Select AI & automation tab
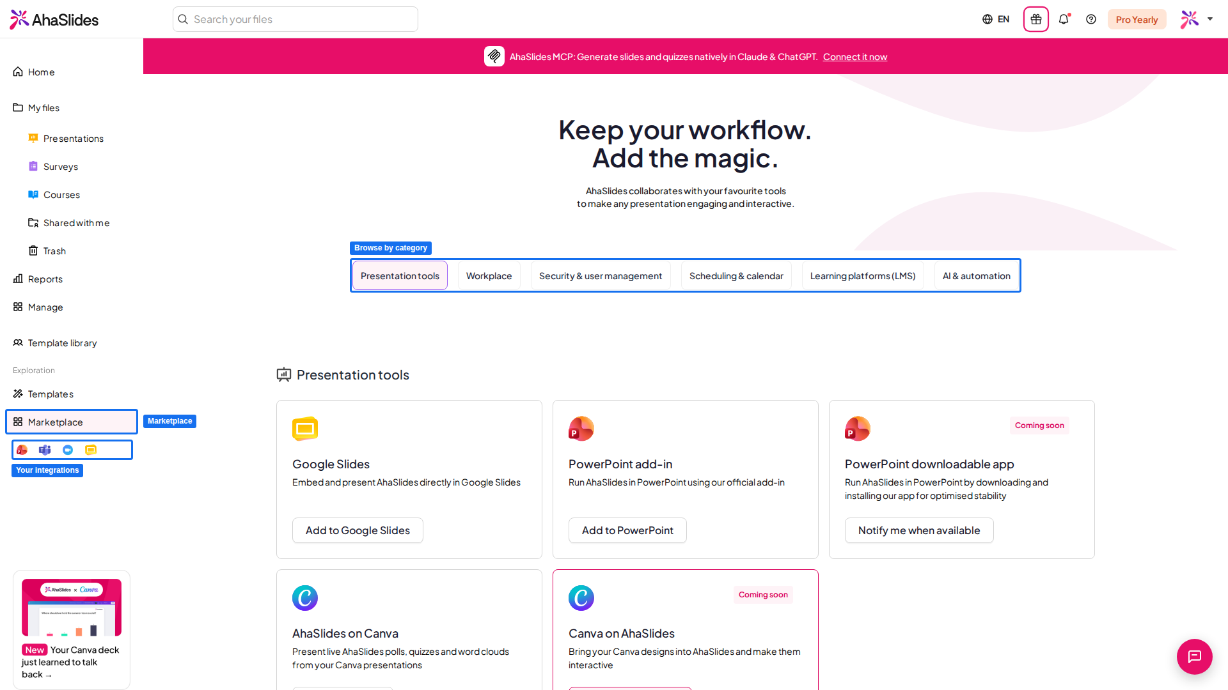 (x=976, y=275)
